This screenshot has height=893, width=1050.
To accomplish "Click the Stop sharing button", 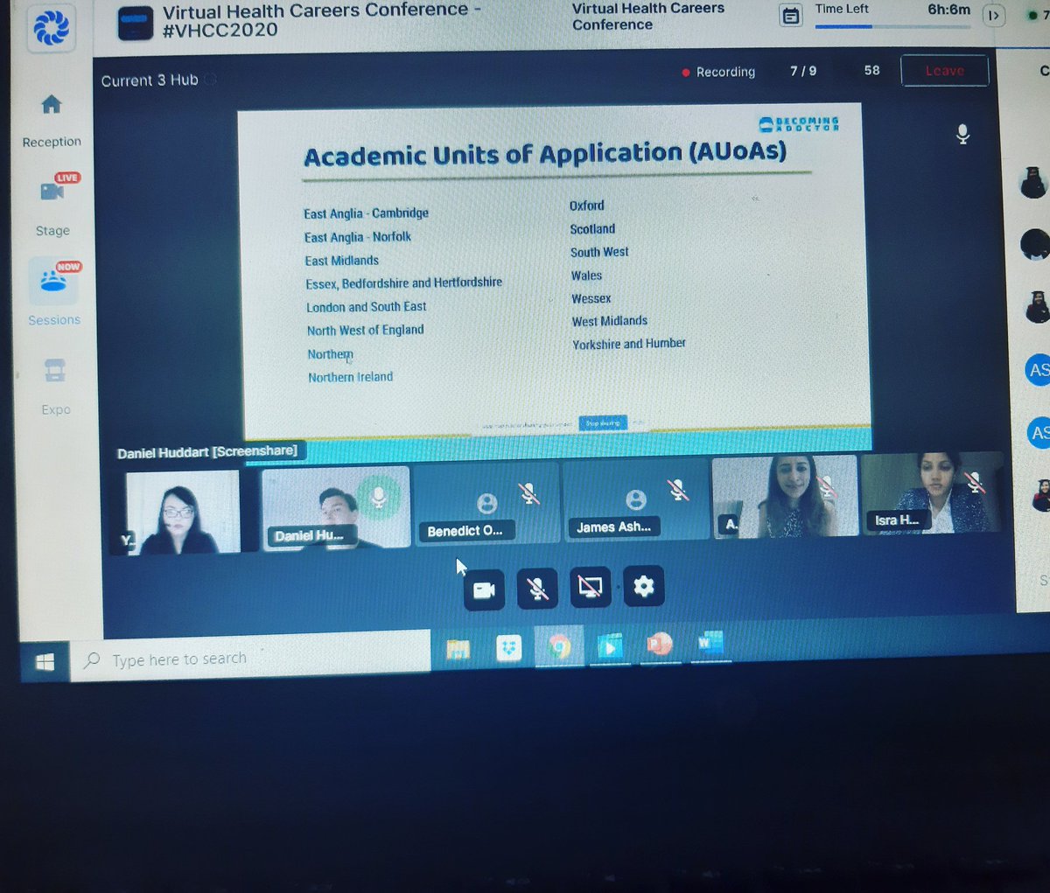I will (x=603, y=422).
